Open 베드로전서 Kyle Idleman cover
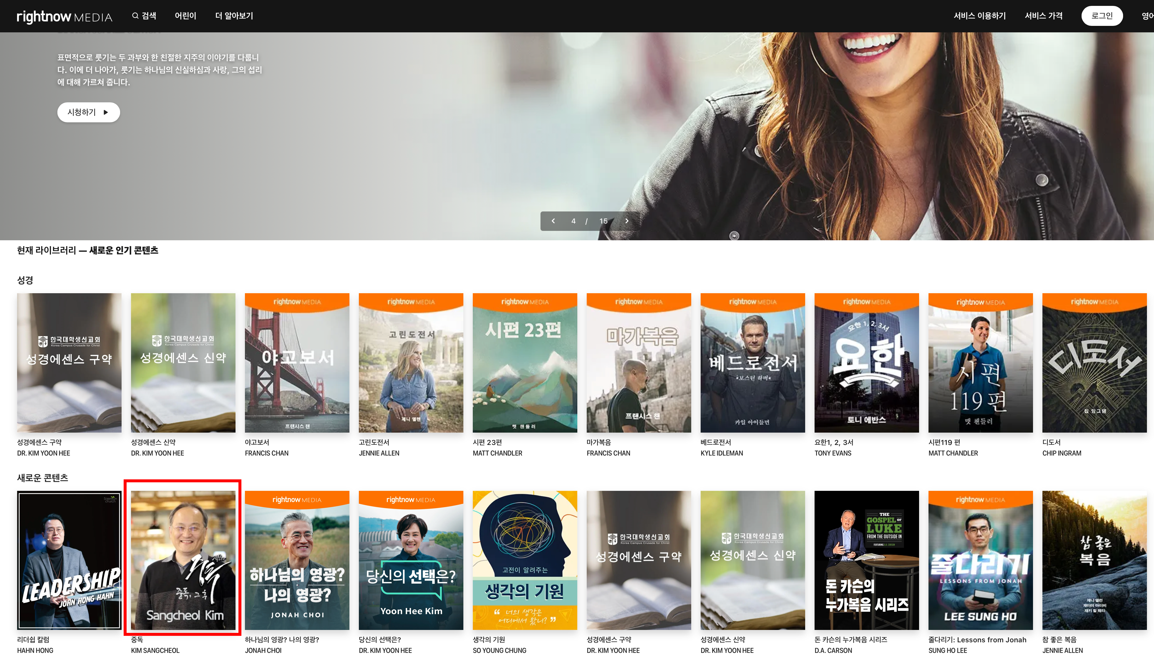 753,363
